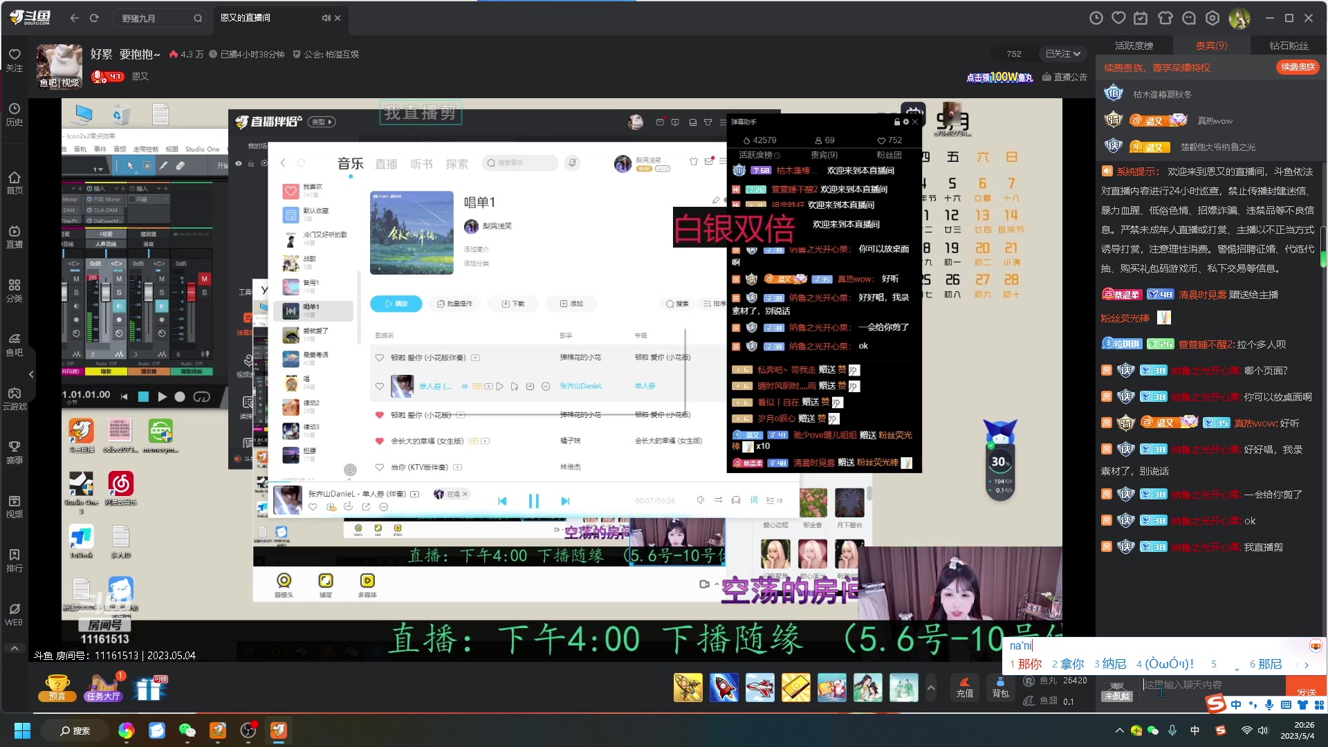Open WeChat from the taskbar
This screenshot has height=747, width=1328.
(x=187, y=730)
